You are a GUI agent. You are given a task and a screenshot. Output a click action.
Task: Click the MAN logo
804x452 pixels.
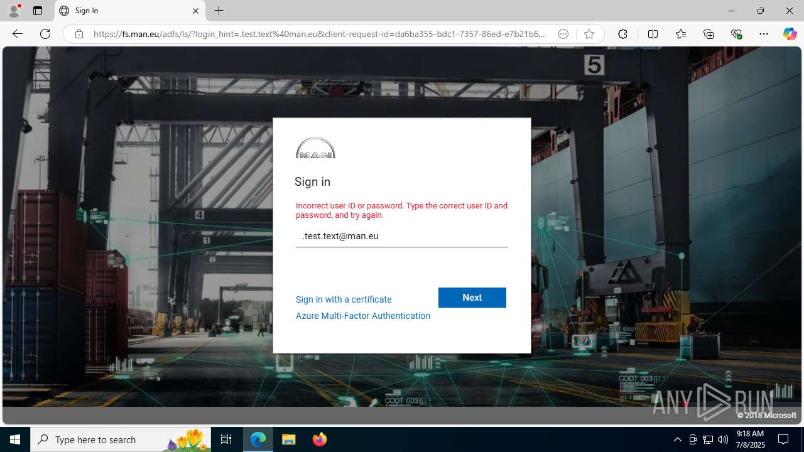point(315,148)
